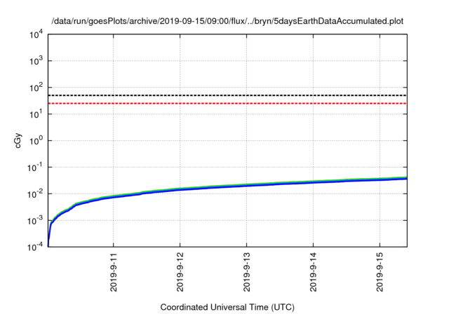
Task: Click the plot file path title
Action: (227, 21)
